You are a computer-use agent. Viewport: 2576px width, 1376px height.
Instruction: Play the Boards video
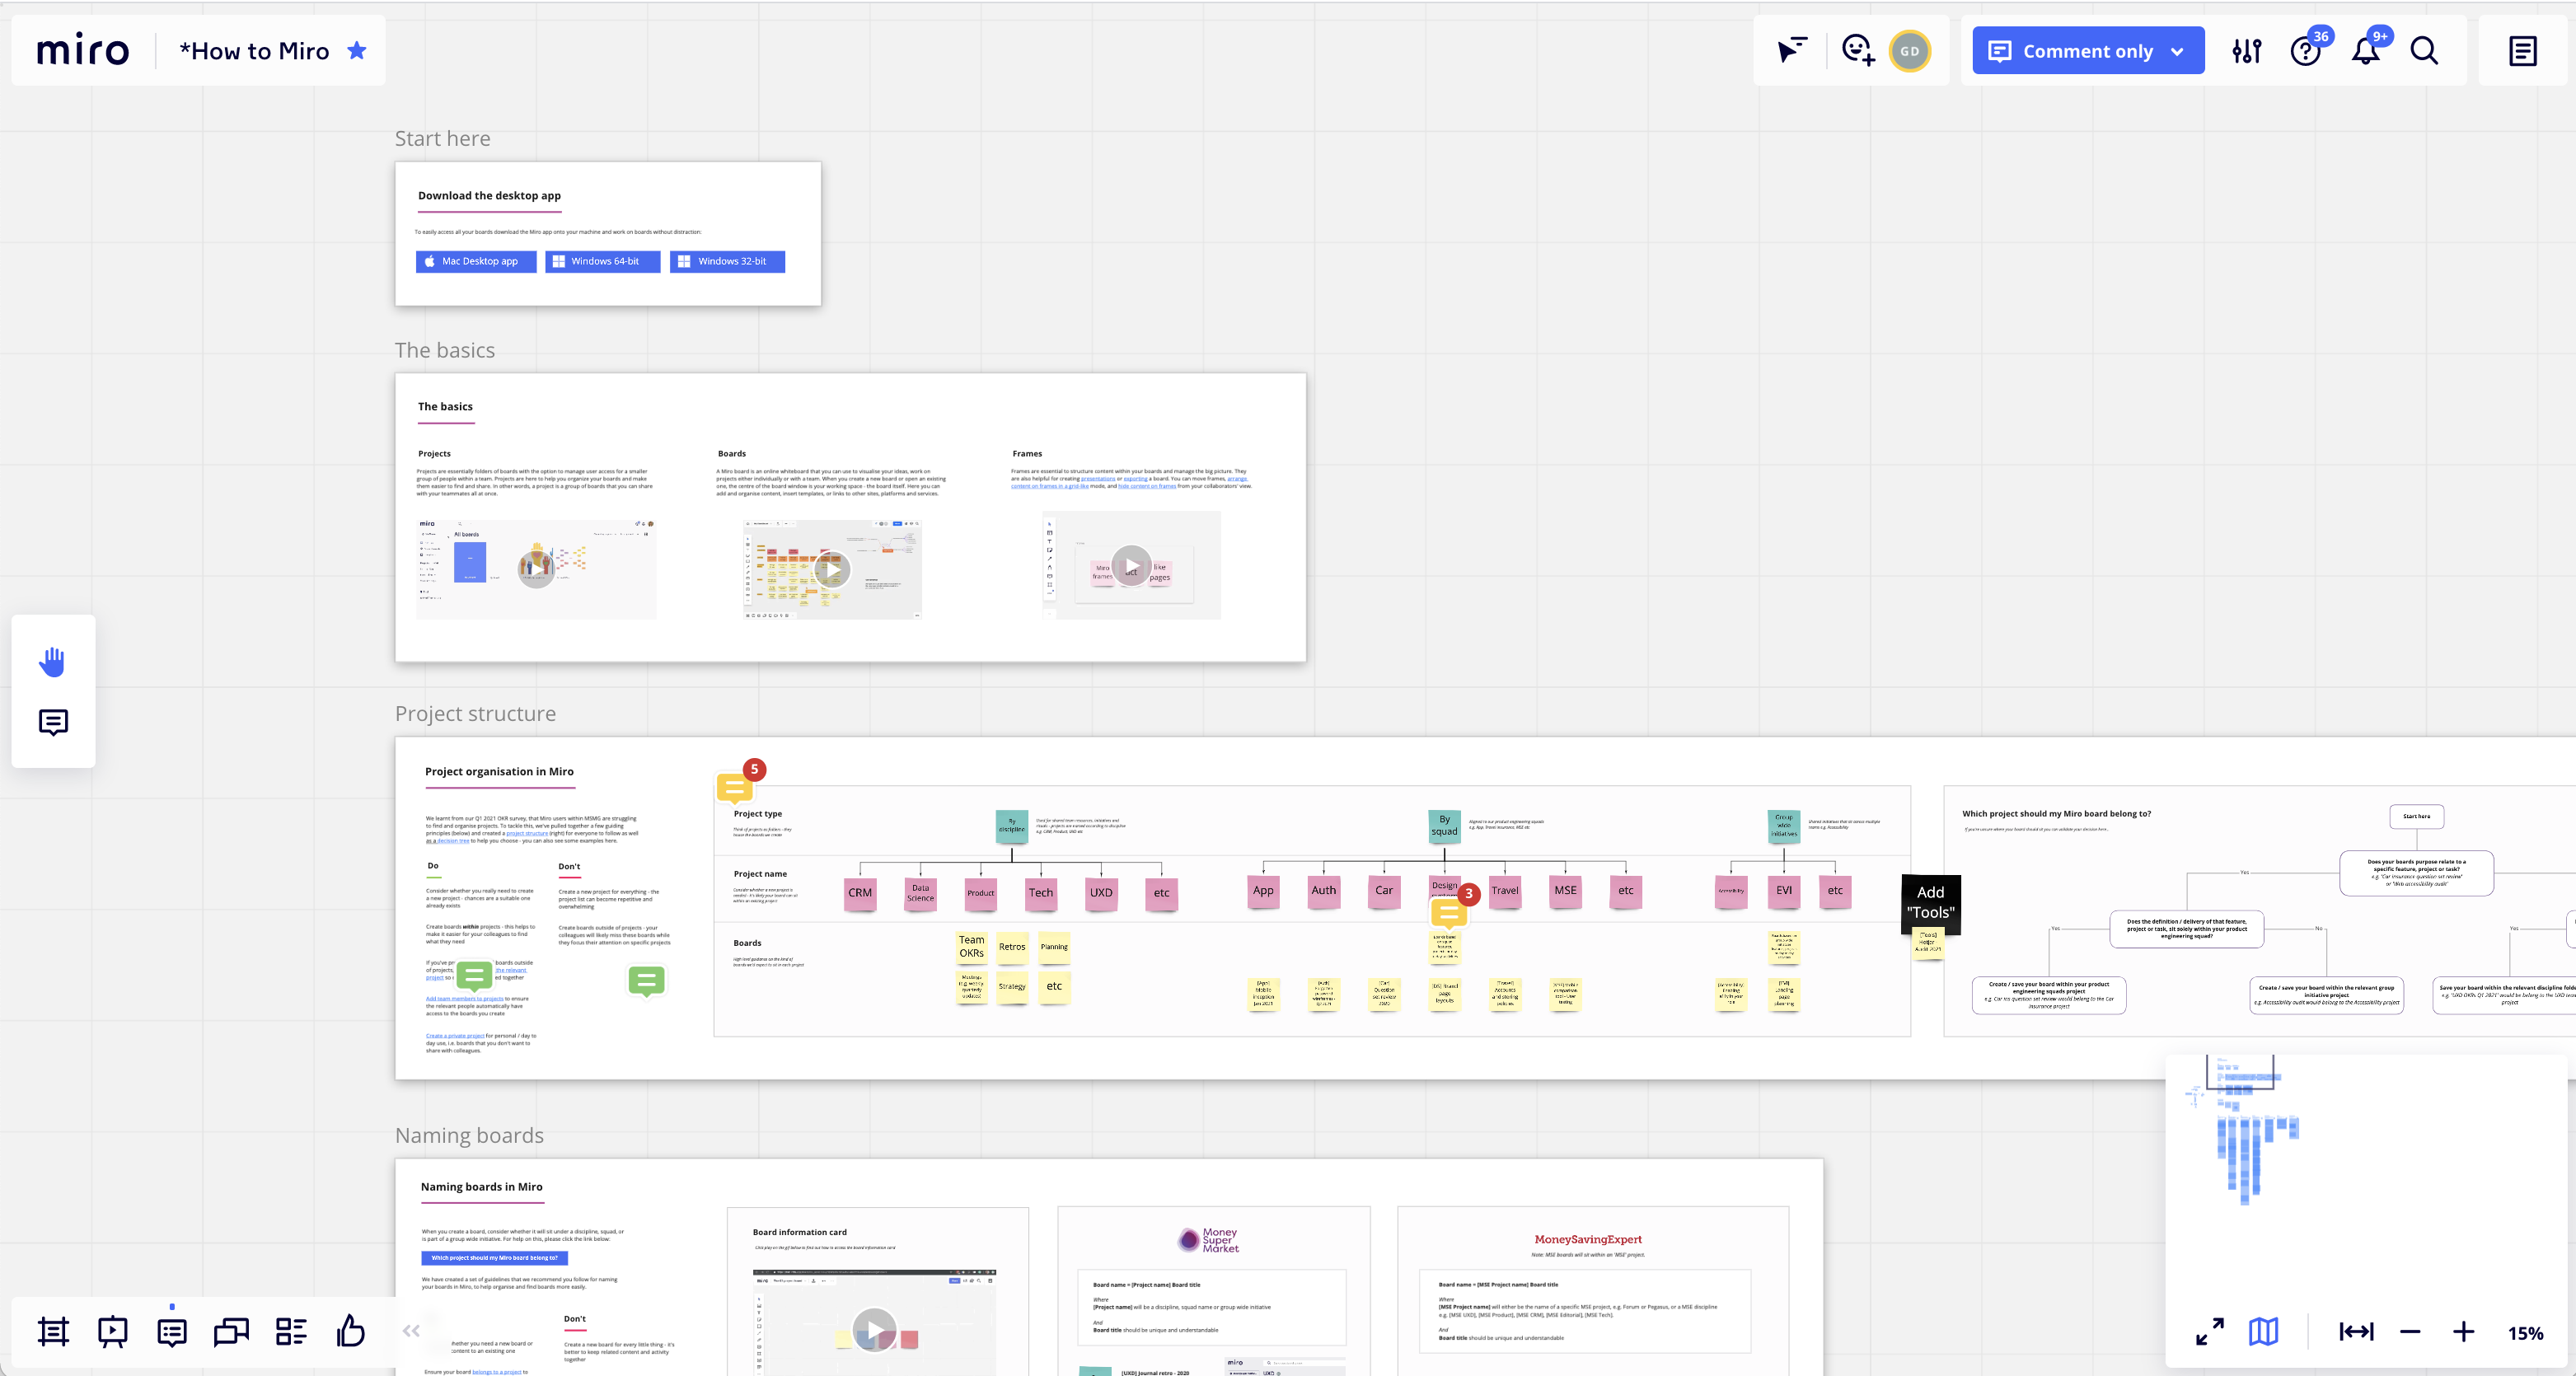[x=832, y=569]
